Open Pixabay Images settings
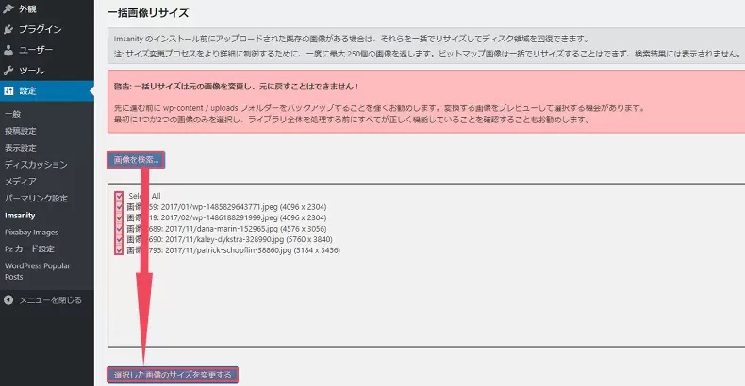This screenshot has width=745, height=386. click(31, 232)
